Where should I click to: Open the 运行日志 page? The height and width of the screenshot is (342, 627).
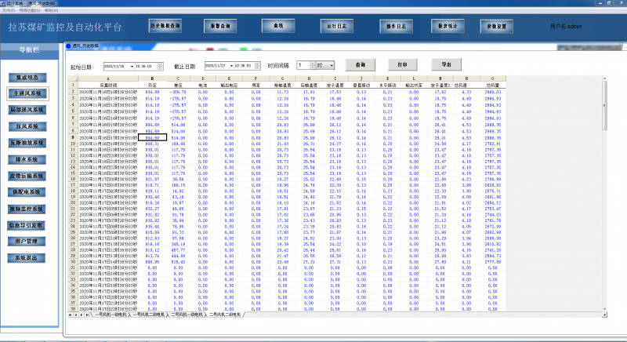point(337,26)
